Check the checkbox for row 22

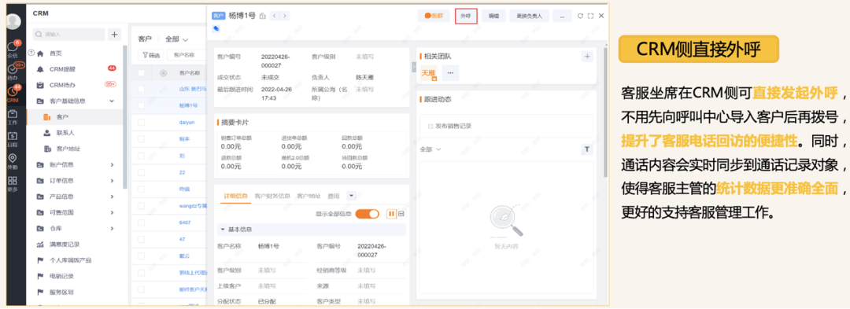point(142,172)
